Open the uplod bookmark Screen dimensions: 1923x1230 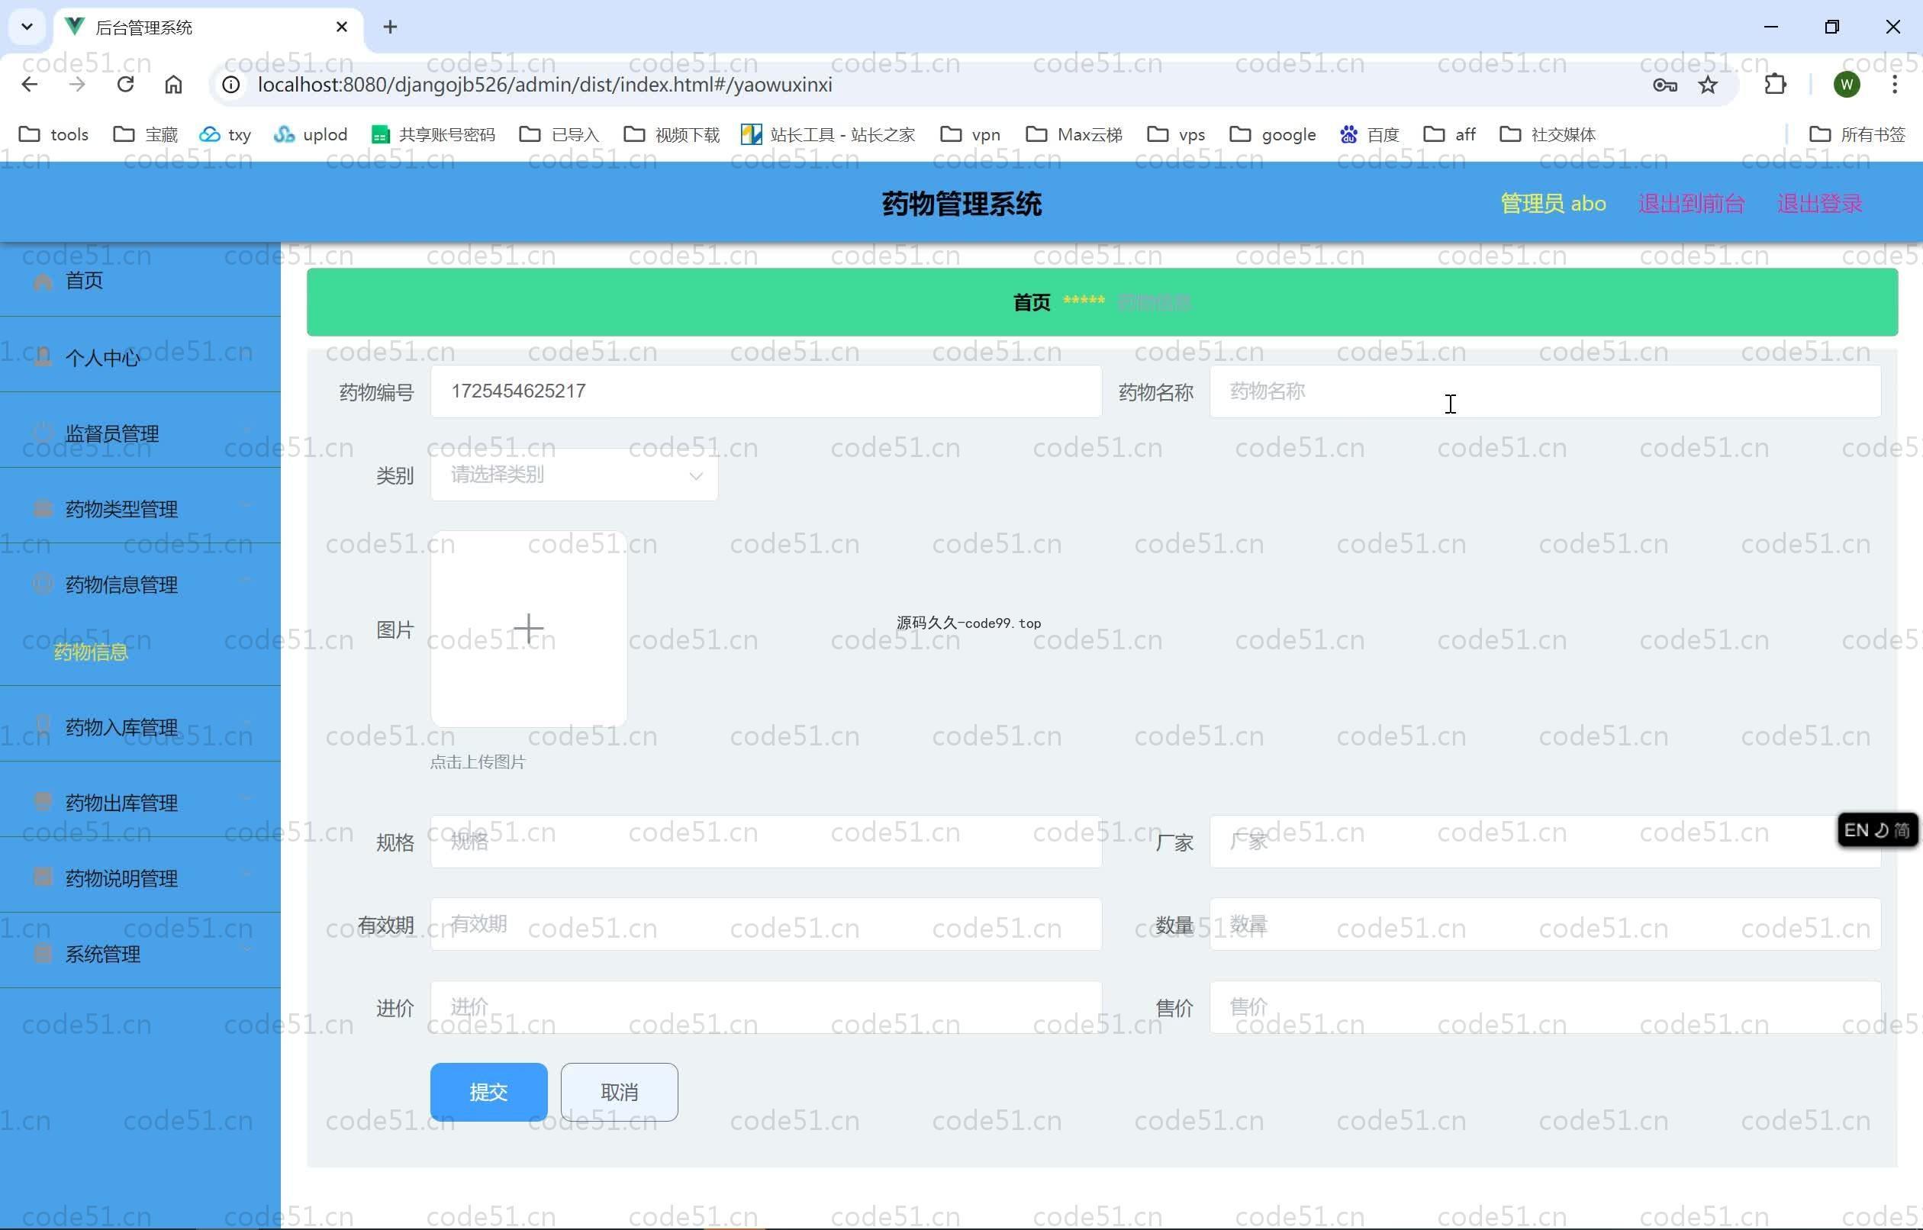click(310, 134)
